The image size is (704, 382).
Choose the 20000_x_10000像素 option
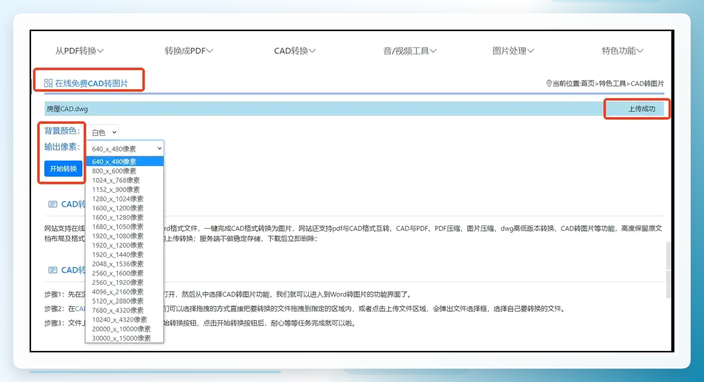pos(125,329)
